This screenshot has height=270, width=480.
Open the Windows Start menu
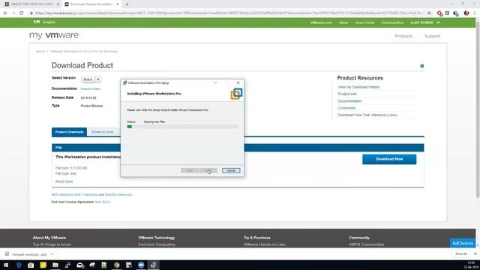click(6, 265)
